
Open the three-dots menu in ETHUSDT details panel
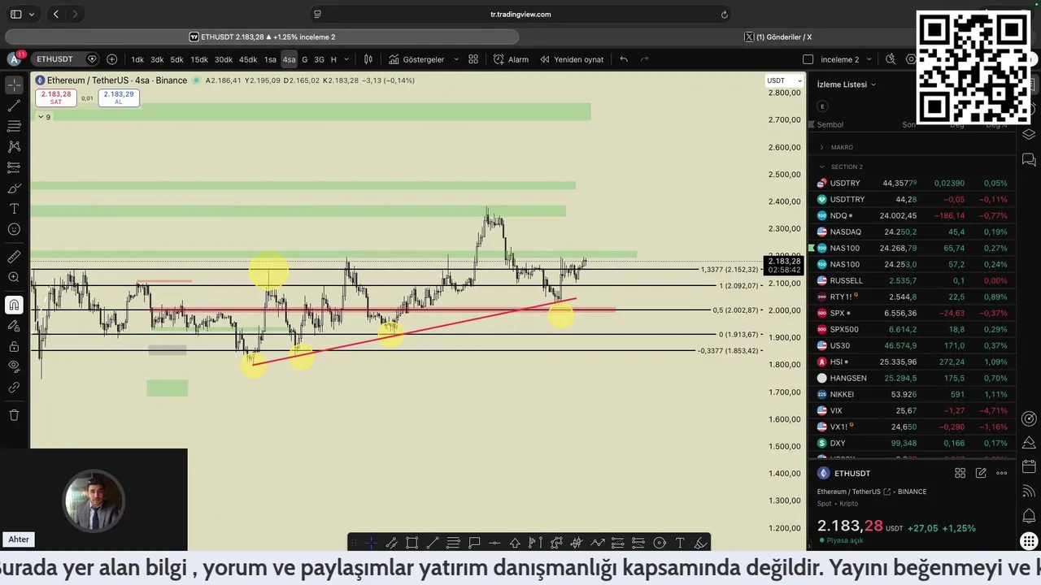[x=1002, y=473]
